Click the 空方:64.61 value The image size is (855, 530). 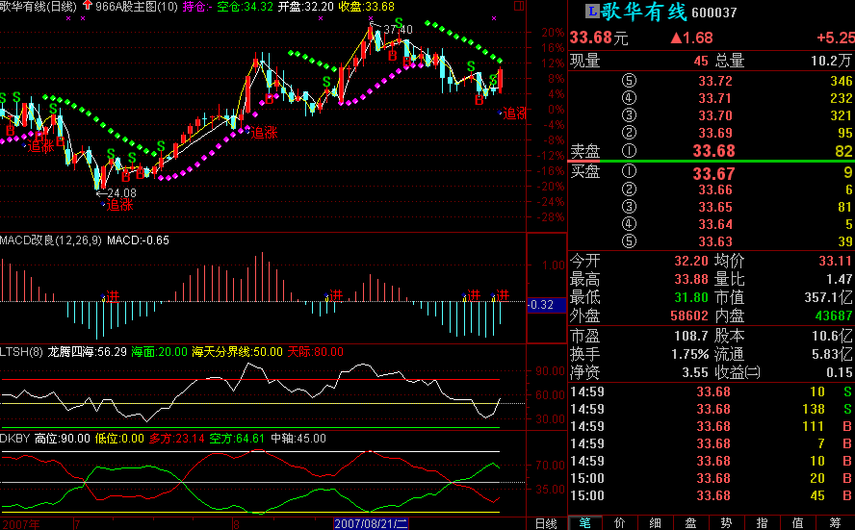pyautogui.click(x=237, y=439)
